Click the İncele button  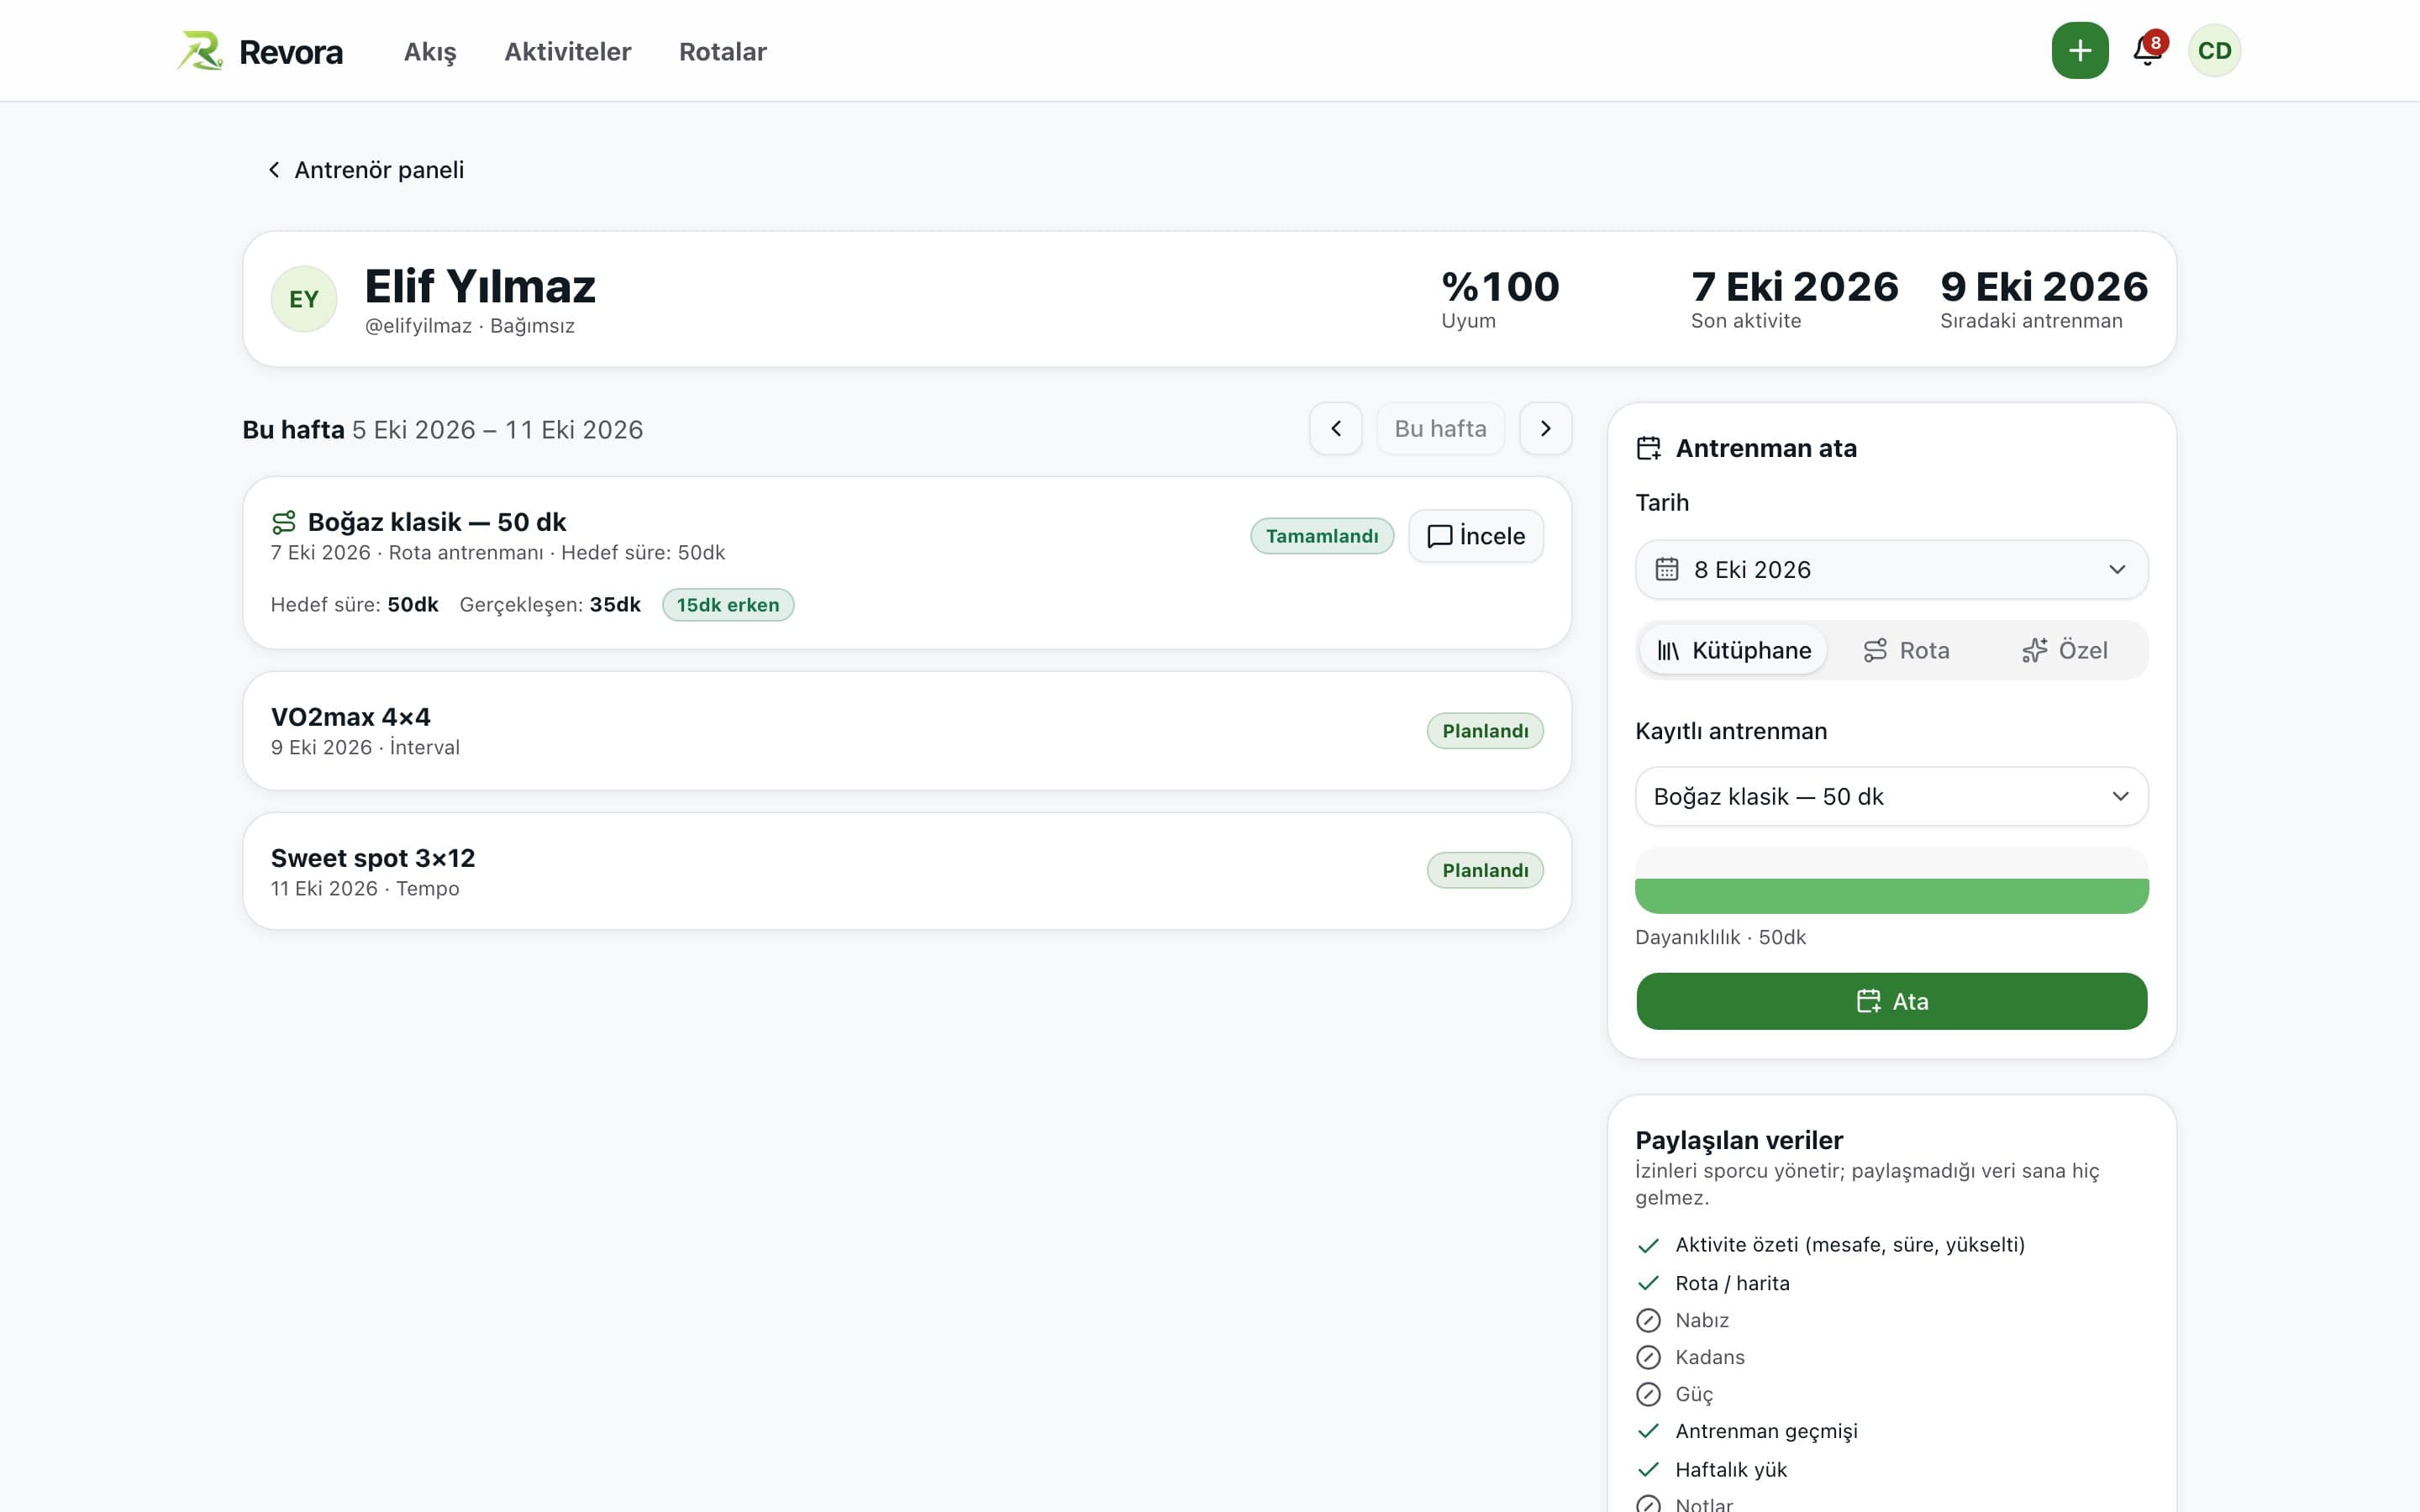coord(1476,536)
